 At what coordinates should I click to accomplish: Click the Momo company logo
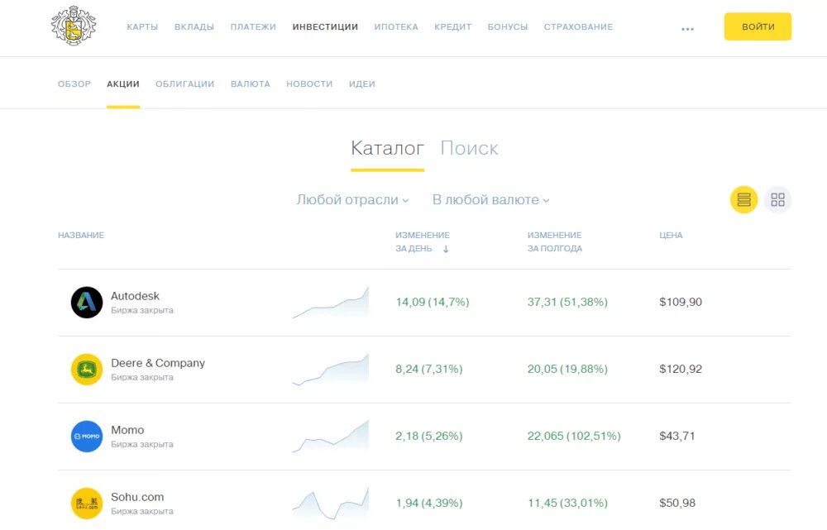87,437
